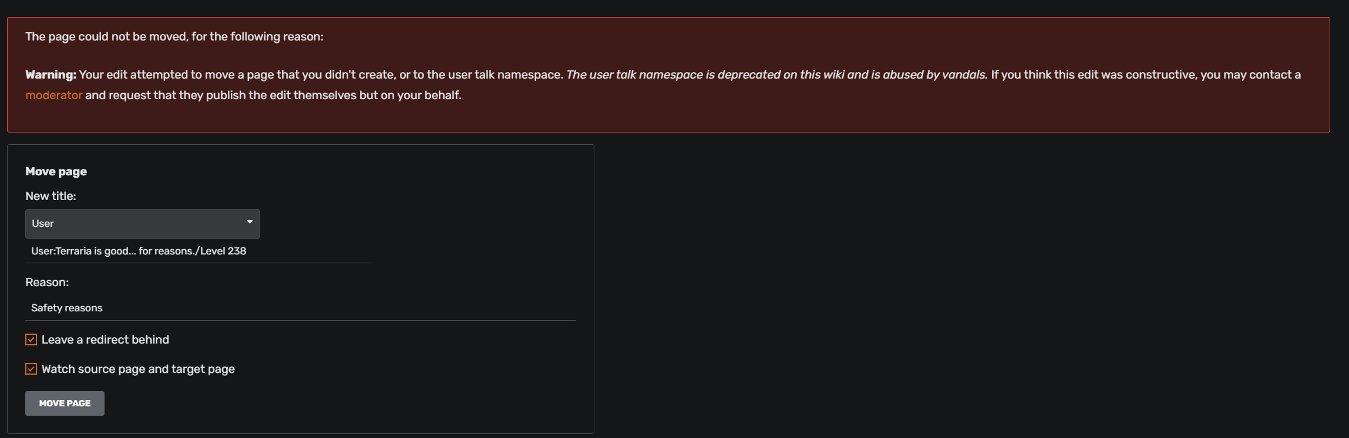Uncheck 'Leave a redirect behind'
The height and width of the screenshot is (438, 1349).
click(x=30, y=339)
